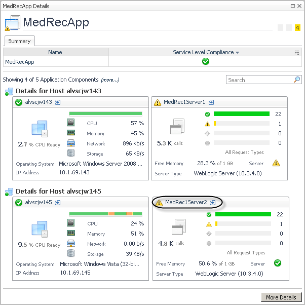Click the MedRecApp application icon in header
The height and width of the screenshot is (305, 305).
[12, 23]
